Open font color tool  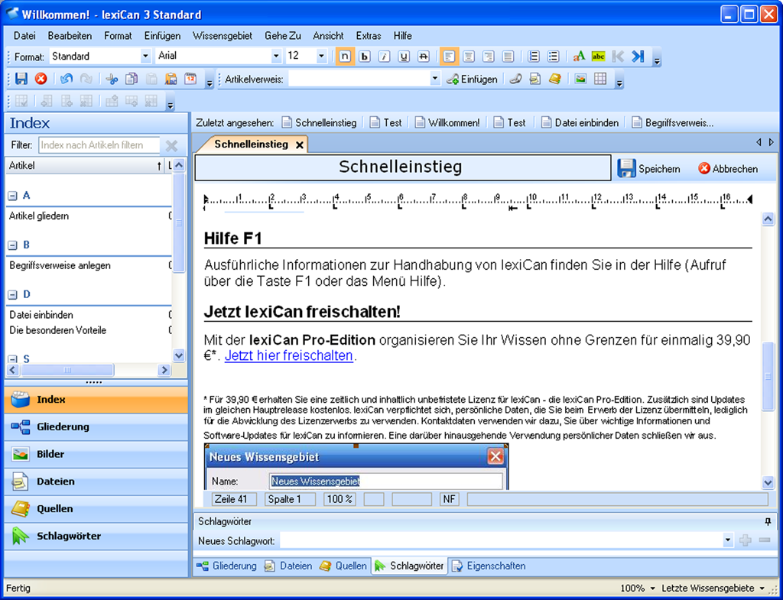pos(579,57)
